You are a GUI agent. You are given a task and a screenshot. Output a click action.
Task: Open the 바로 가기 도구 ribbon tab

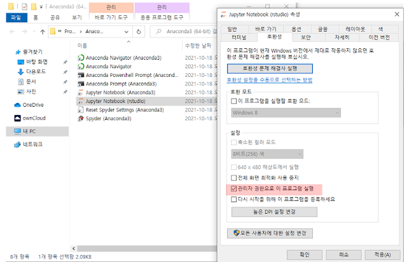point(111,17)
